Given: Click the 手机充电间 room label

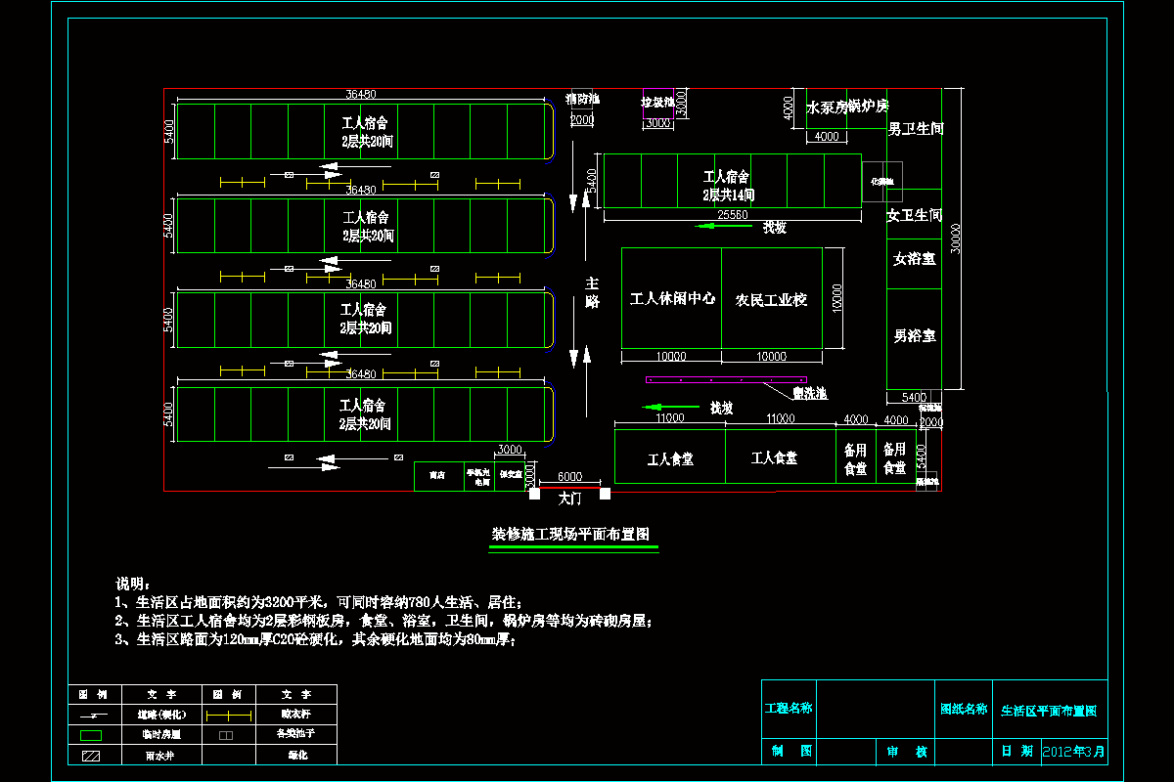Looking at the screenshot, I should [479, 476].
